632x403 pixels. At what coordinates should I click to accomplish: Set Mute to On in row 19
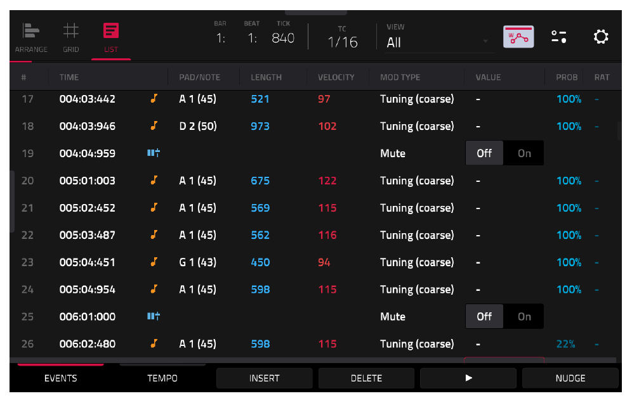point(524,153)
